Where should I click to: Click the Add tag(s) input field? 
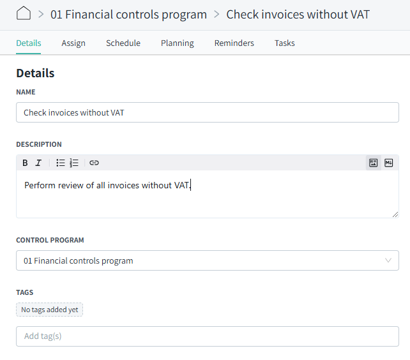(x=208, y=336)
